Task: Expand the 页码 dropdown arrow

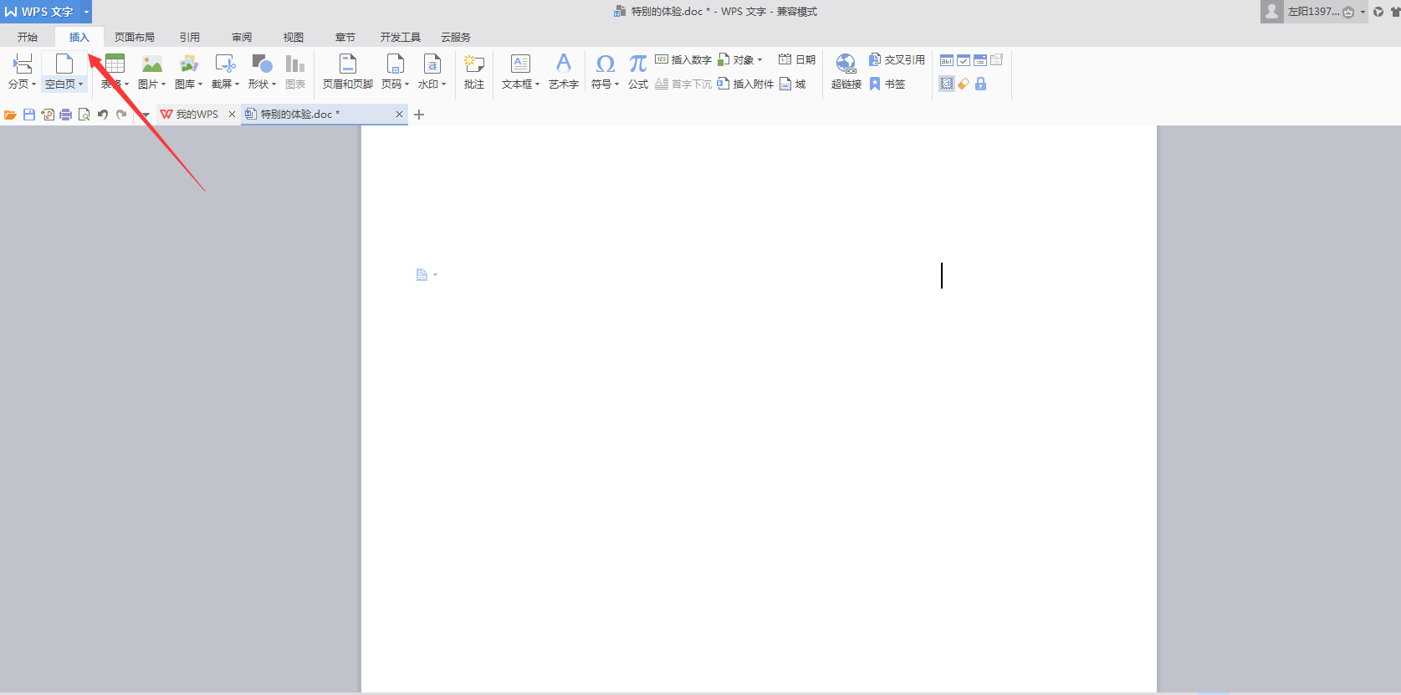Action: 406,84
